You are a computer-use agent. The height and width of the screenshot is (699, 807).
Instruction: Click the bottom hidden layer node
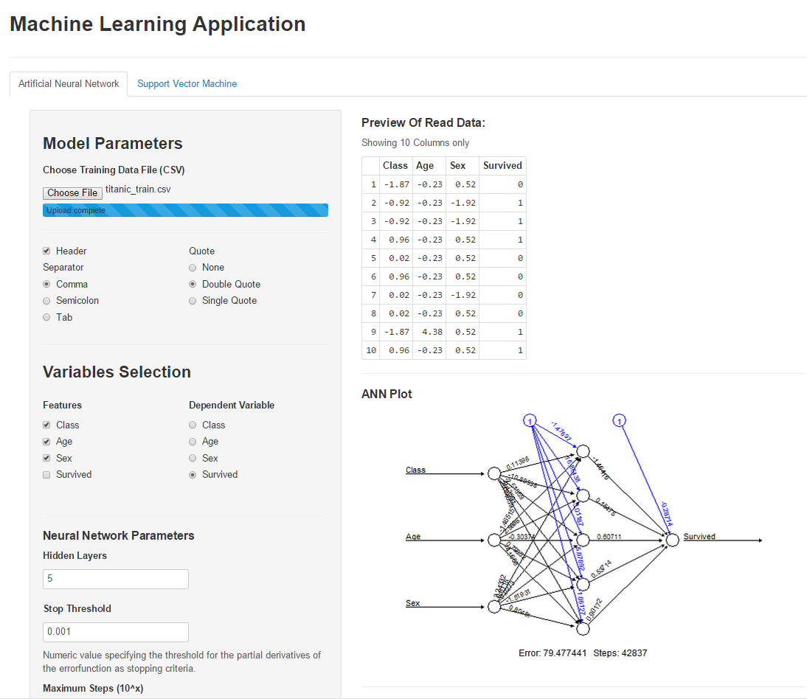pos(583,628)
